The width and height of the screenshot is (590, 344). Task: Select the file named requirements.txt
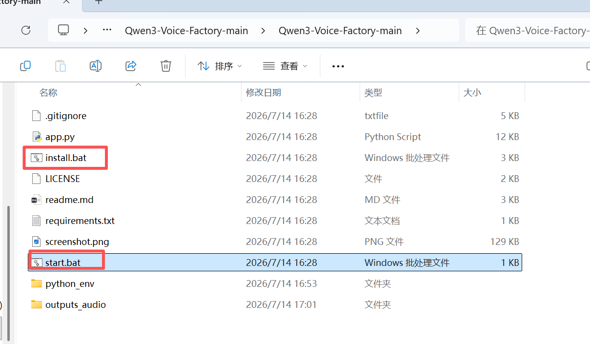pyautogui.click(x=80, y=221)
